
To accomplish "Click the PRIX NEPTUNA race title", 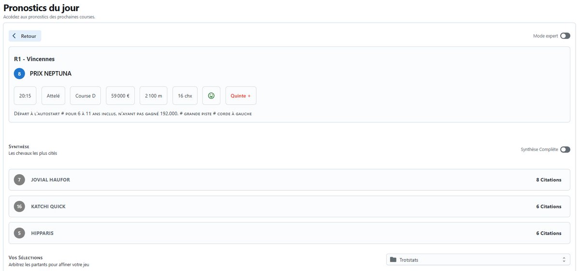I will [x=51, y=74].
